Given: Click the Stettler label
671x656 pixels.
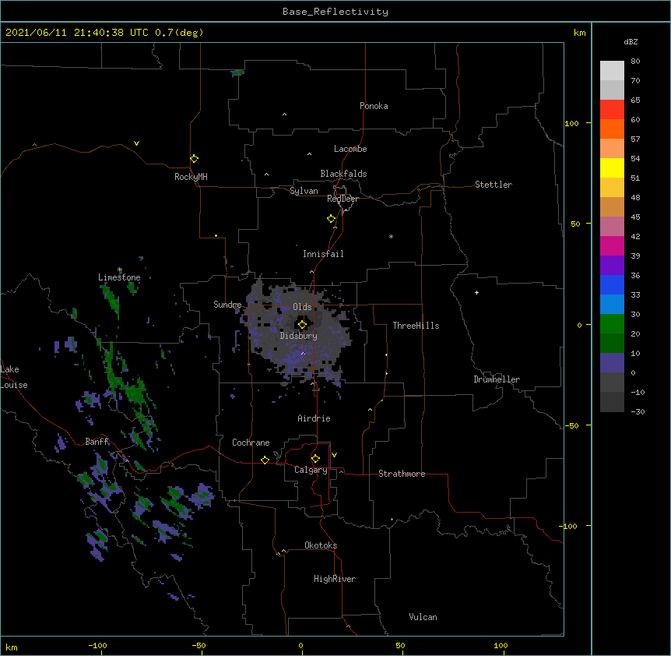Looking at the screenshot, I should click(494, 185).
